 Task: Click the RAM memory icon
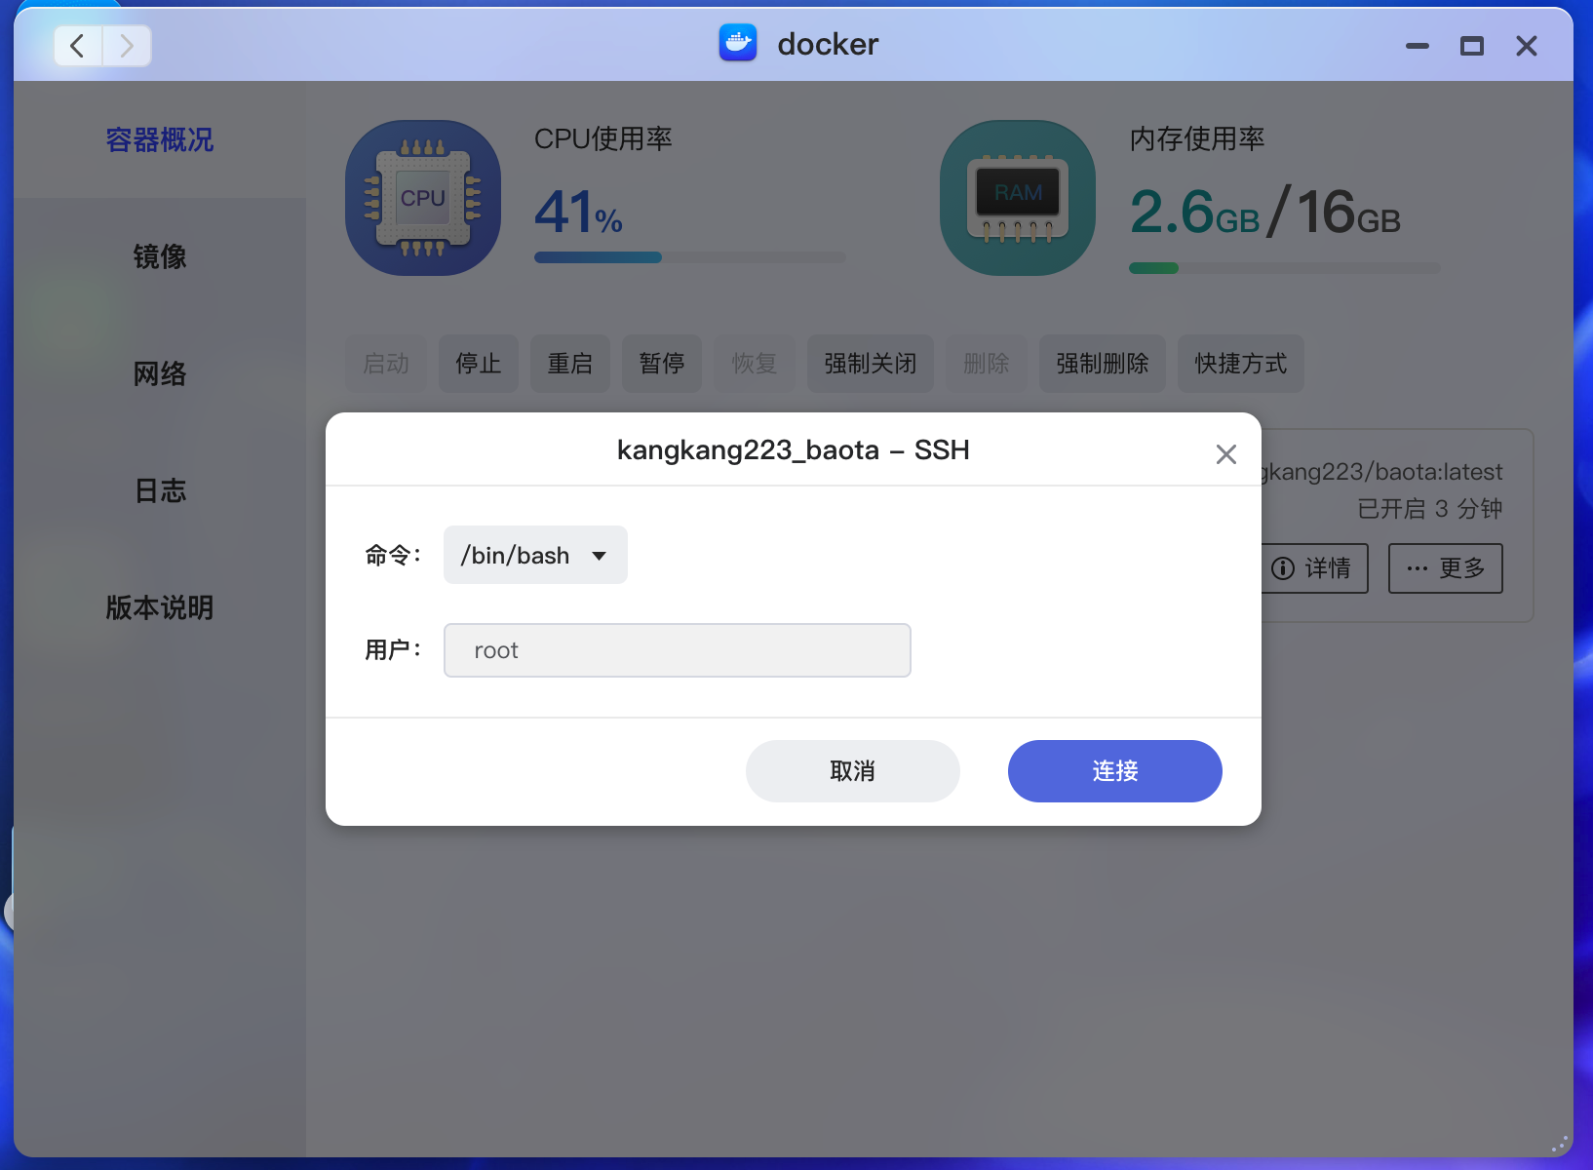(1018, 198)
